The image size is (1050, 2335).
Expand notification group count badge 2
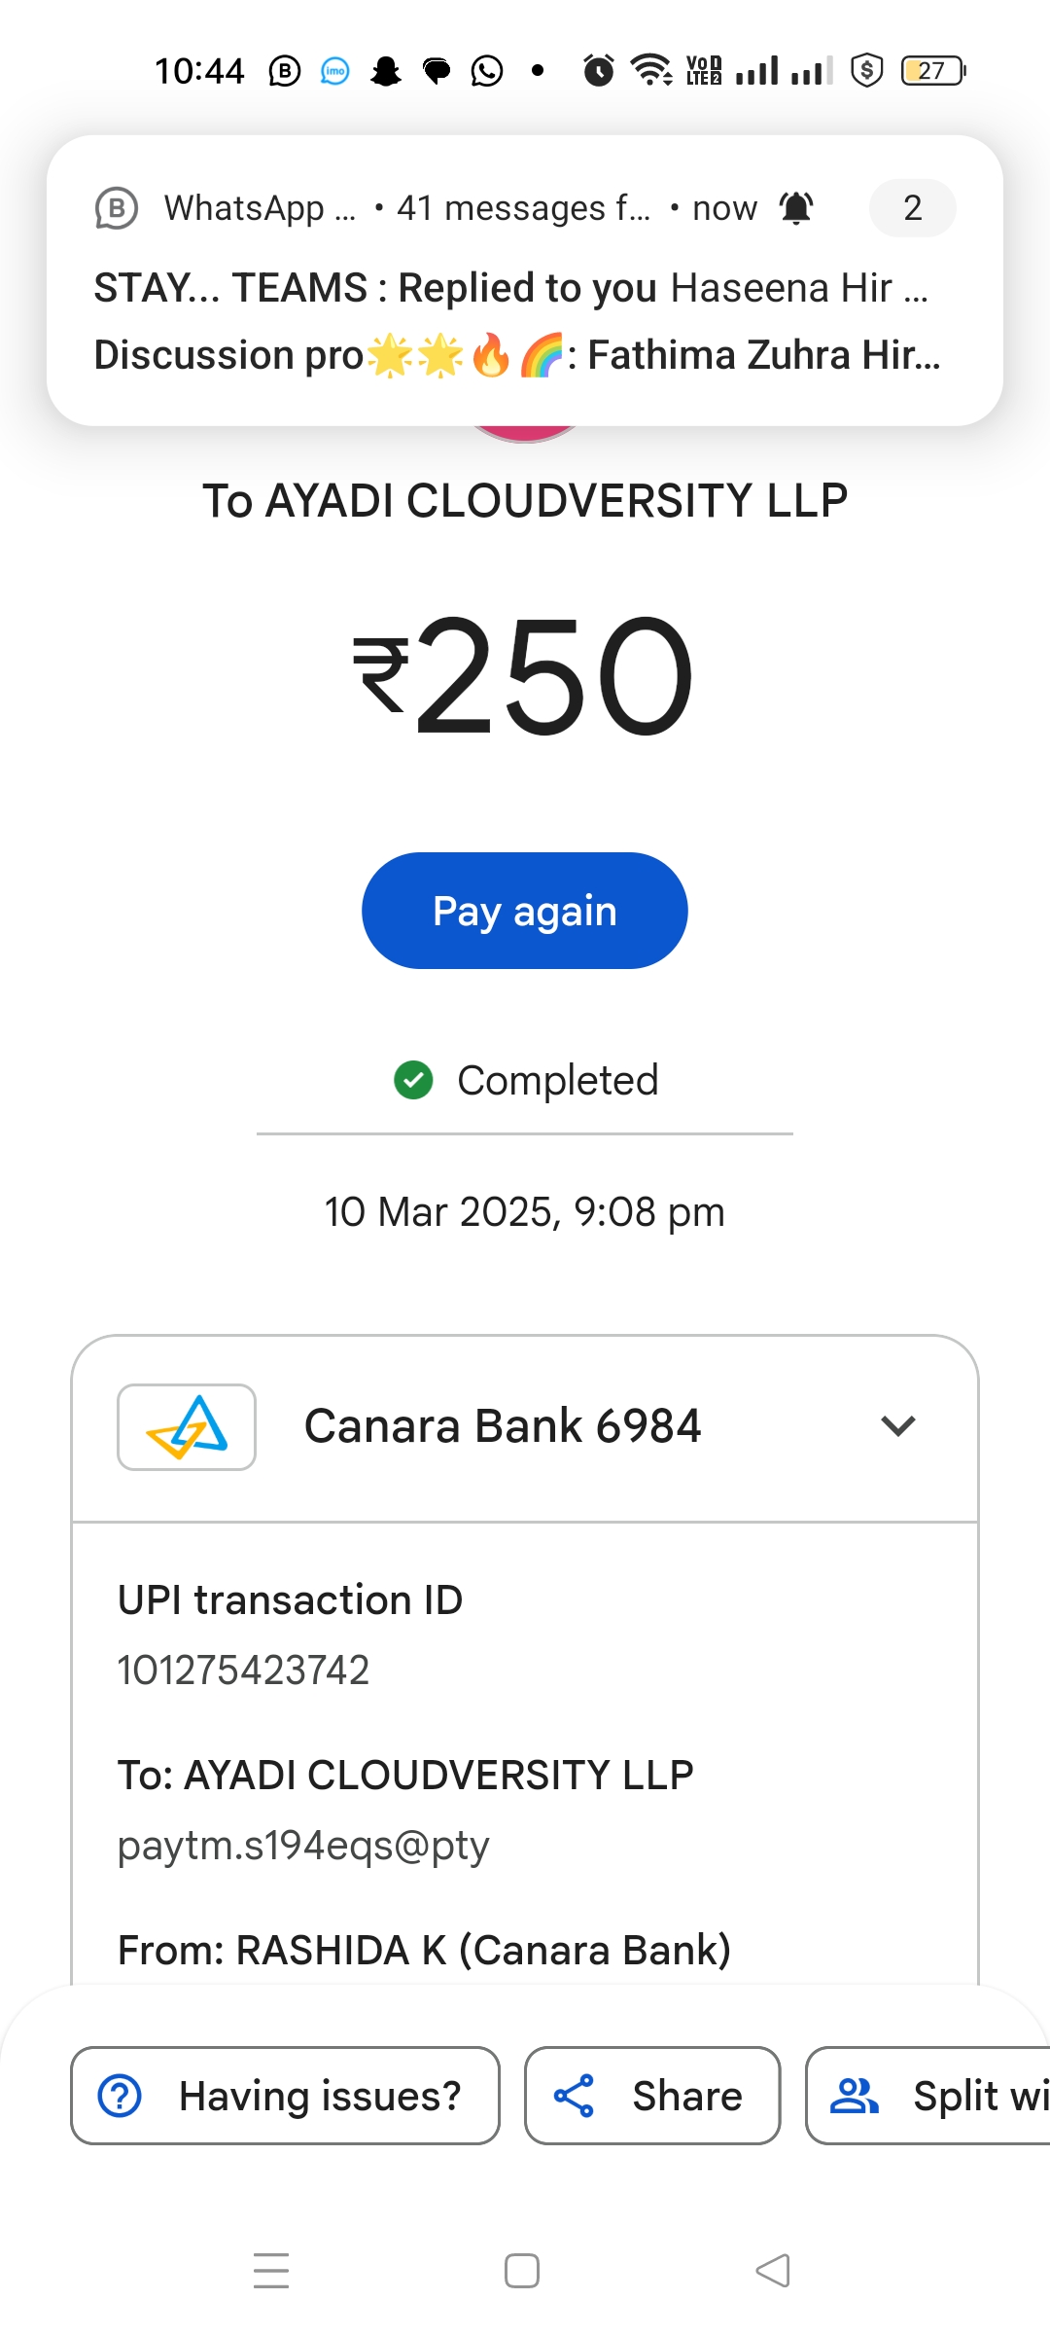912,208
